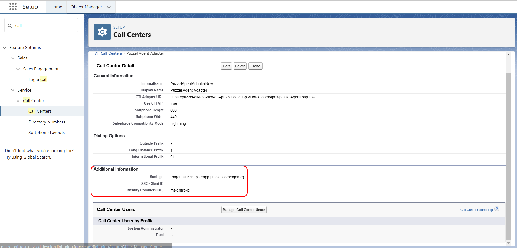This screenshot has height=248, width=517.
Task: Click the setup search input field
Action: pos(41,25)
